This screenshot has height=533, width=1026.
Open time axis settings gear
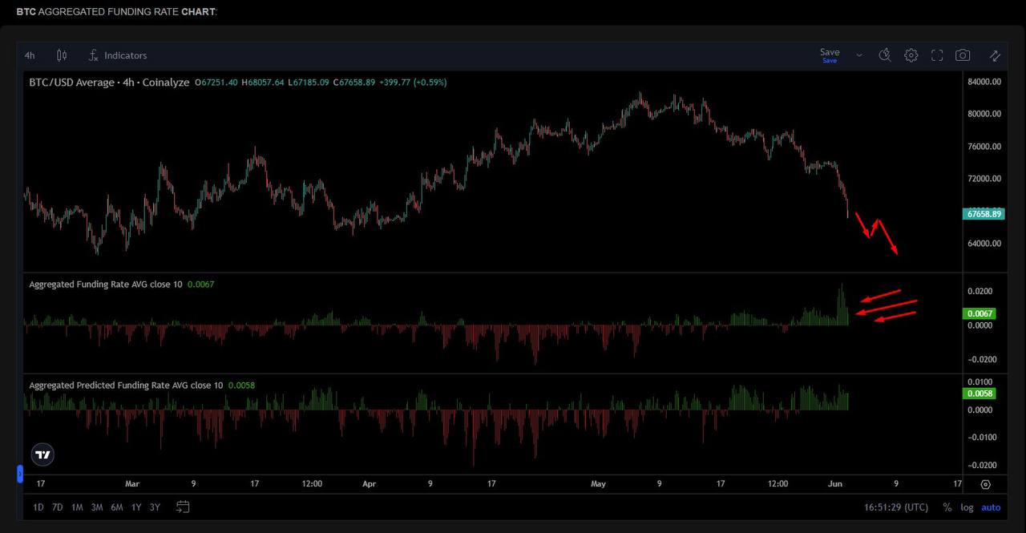985,484
